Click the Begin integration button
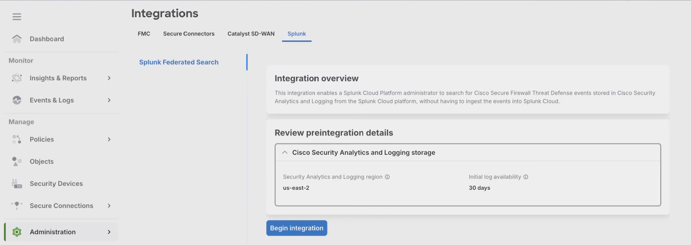Viewport: 691px width, 245px height. (x=296, y=228)
